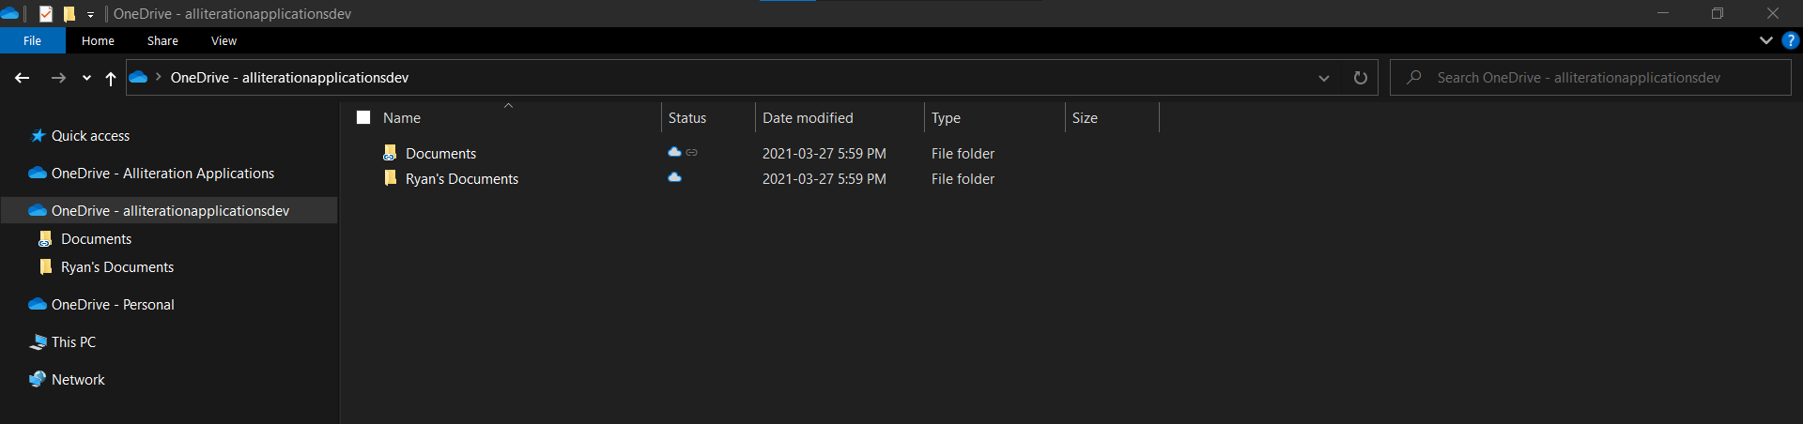The width and height of the screenshot is (1803, 424).
Task: Close the File Explorer window
Action: [1773, 13]
